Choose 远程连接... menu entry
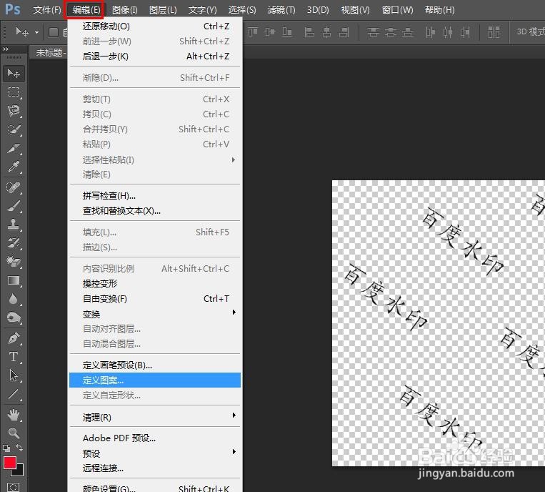 tap(155, 468)
